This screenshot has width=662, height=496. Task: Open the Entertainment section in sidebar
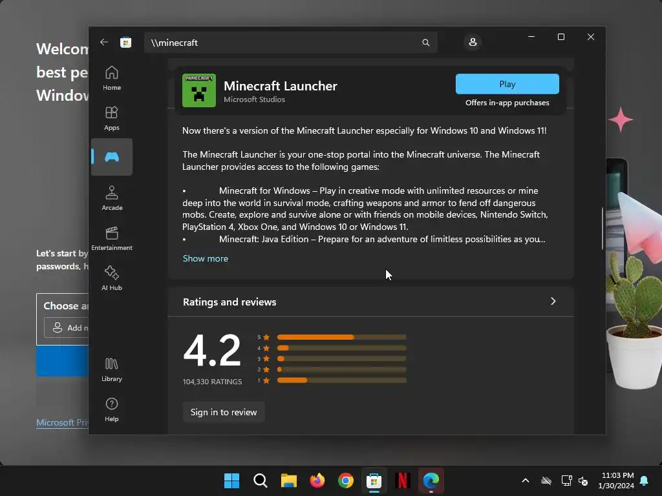pos(112,238)
